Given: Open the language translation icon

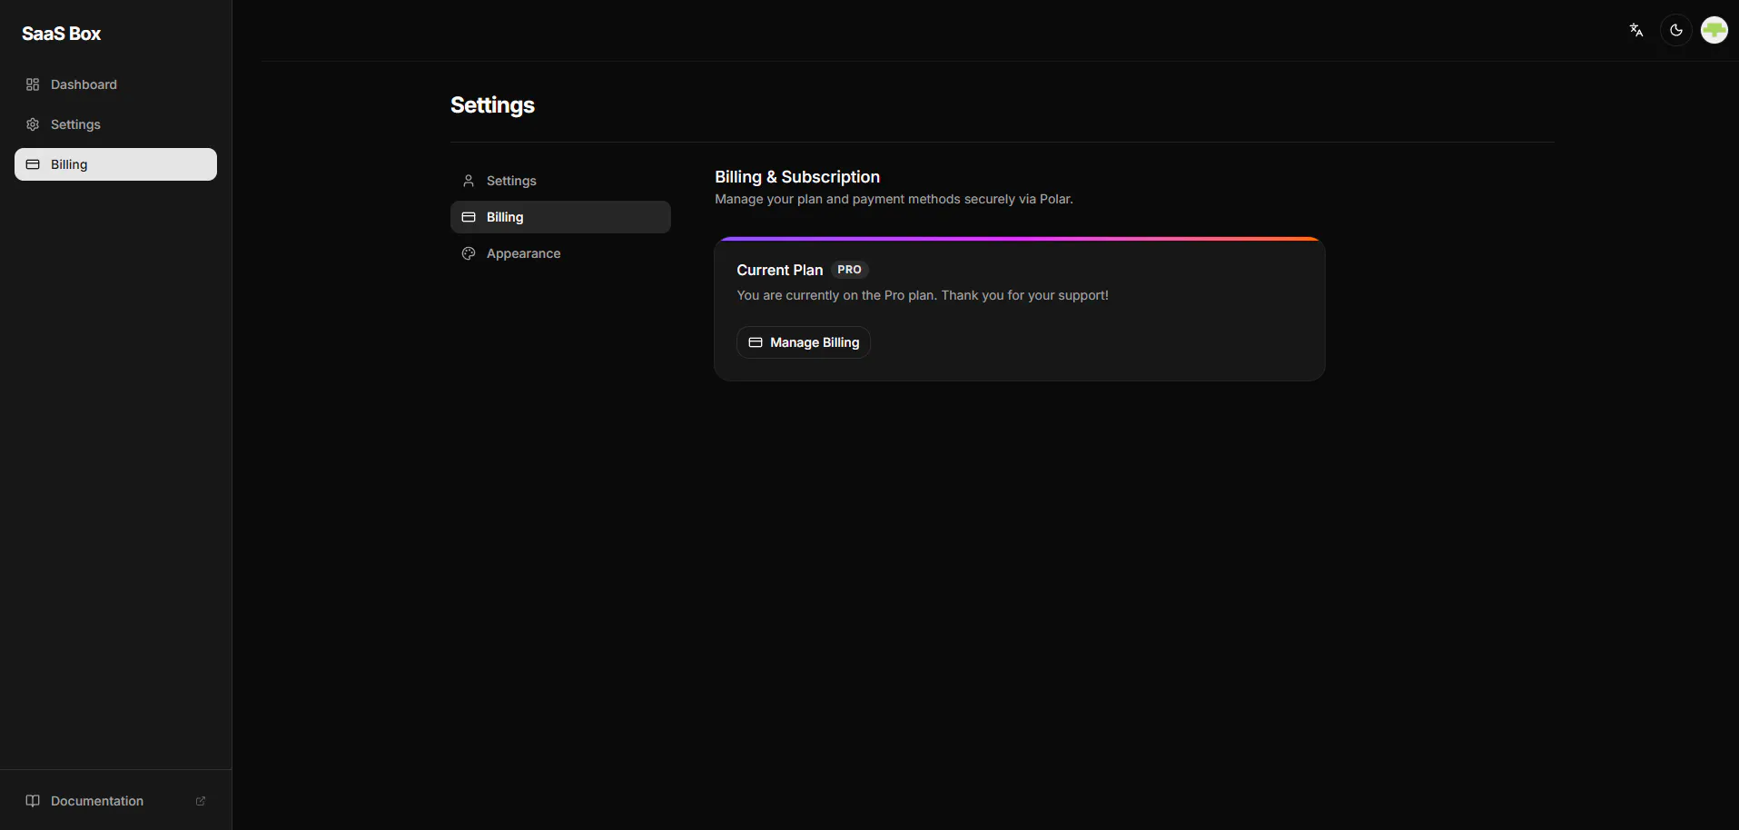Looking at the screenshot, I should pos(1636,30).
